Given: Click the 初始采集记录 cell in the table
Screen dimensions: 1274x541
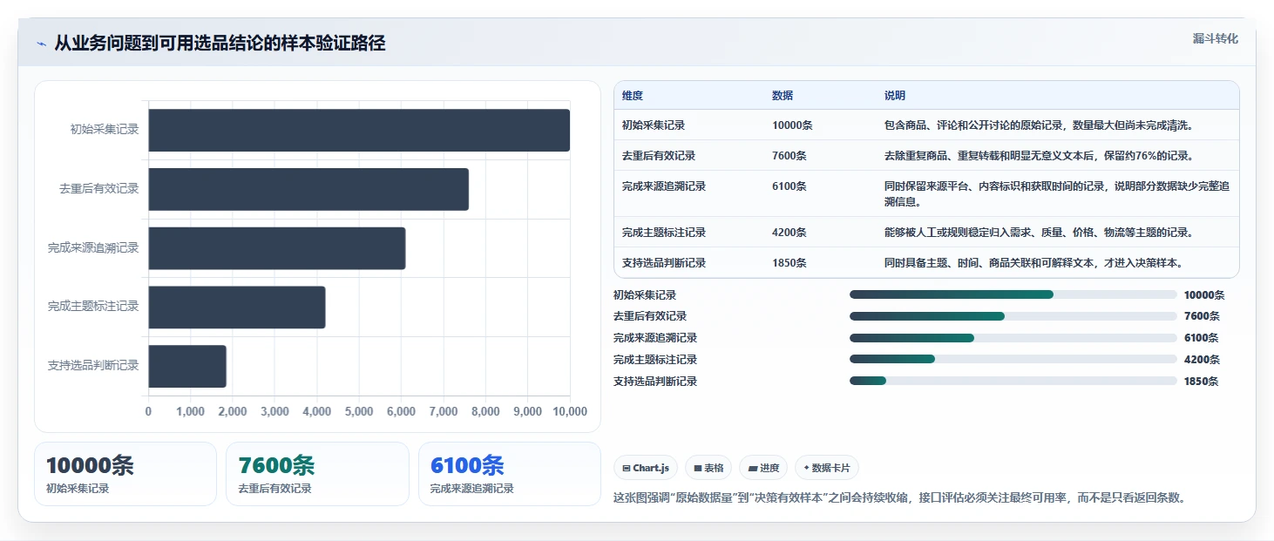Looking at the screenshot, I should pos(654,125).
